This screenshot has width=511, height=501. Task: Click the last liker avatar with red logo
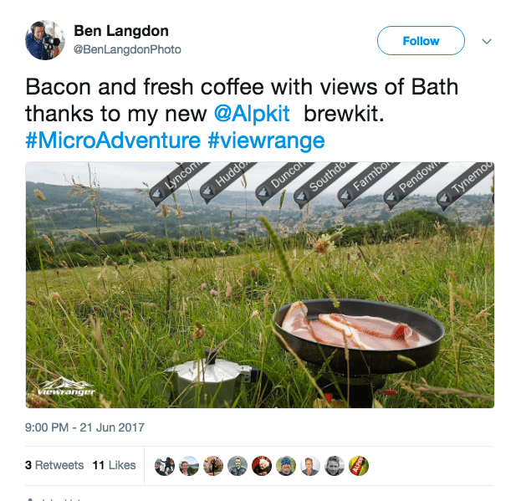click(x=359, y=466)
